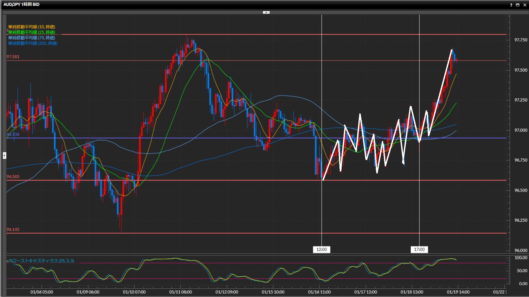This screenshot has height=297, width=529.
Task: Open help via the question mark icon
Action: 511,5
